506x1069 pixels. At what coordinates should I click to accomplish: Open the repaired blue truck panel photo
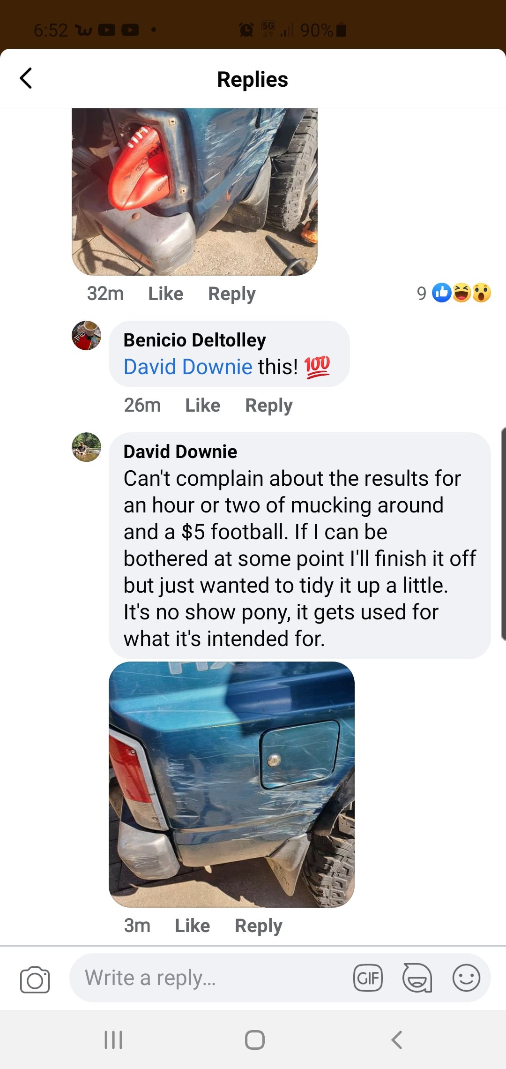[x=231, y=784]
